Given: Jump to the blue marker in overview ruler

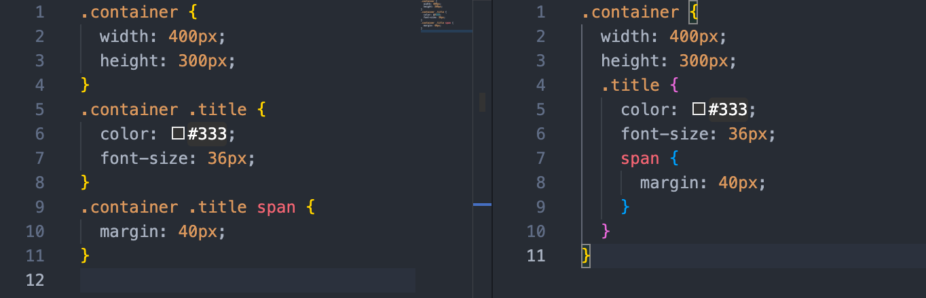Looking at the screenshot, I should [482, 204].
